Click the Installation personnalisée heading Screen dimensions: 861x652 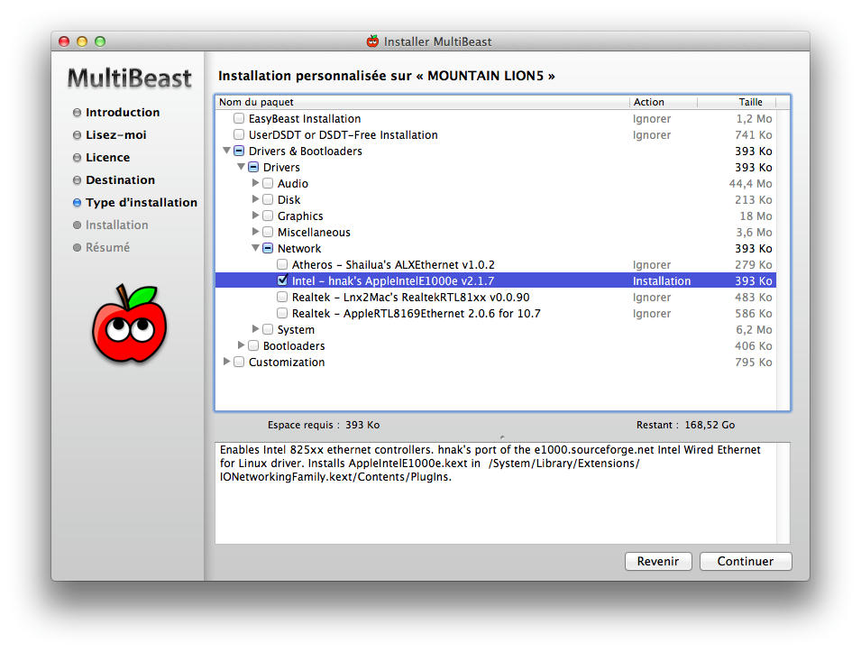387,76
